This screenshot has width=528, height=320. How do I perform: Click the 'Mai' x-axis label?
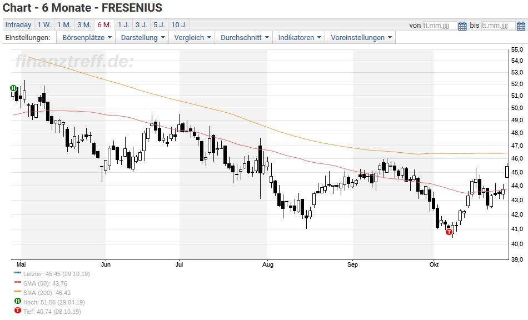tap(21, 264)
